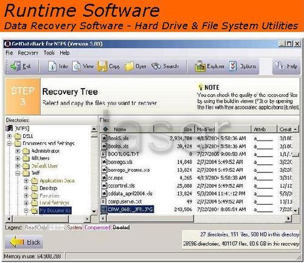Click the Open folder toolbar icon

pyautogui.click(x=129, y=66)
